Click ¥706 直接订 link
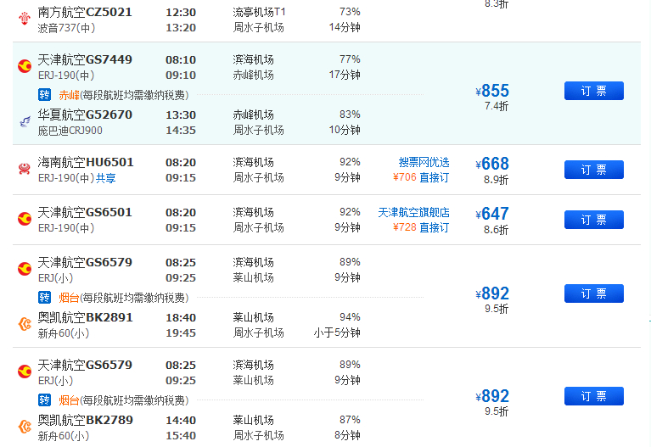Screen dimensions: 651x447 421,177
